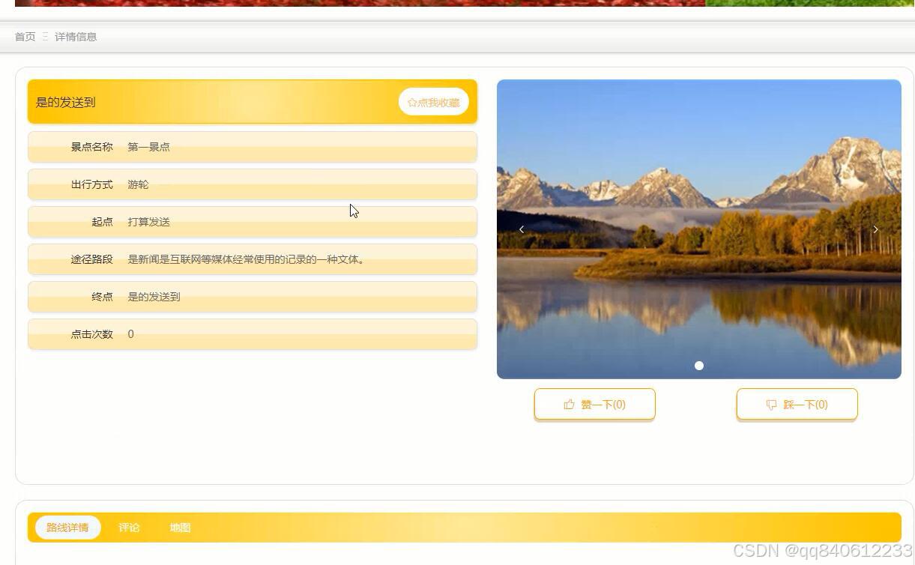
Task: Click the 详情信息 breadcrumb
Action: click(76, 37)
